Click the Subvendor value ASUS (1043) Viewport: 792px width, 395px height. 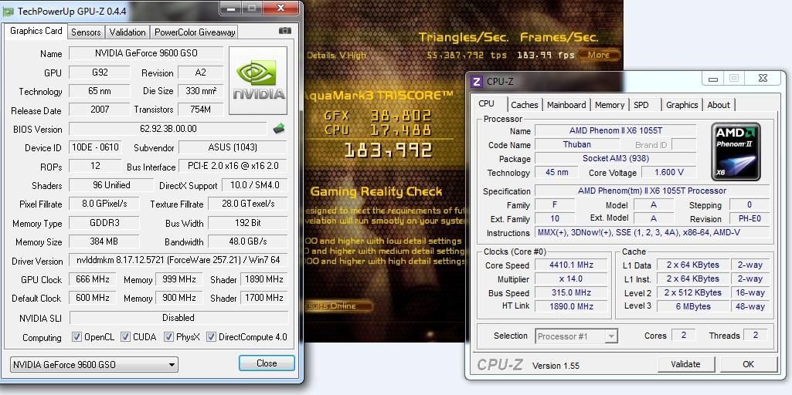233,147
